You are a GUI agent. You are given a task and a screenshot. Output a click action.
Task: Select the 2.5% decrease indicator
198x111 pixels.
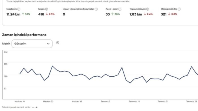point(50,14)
